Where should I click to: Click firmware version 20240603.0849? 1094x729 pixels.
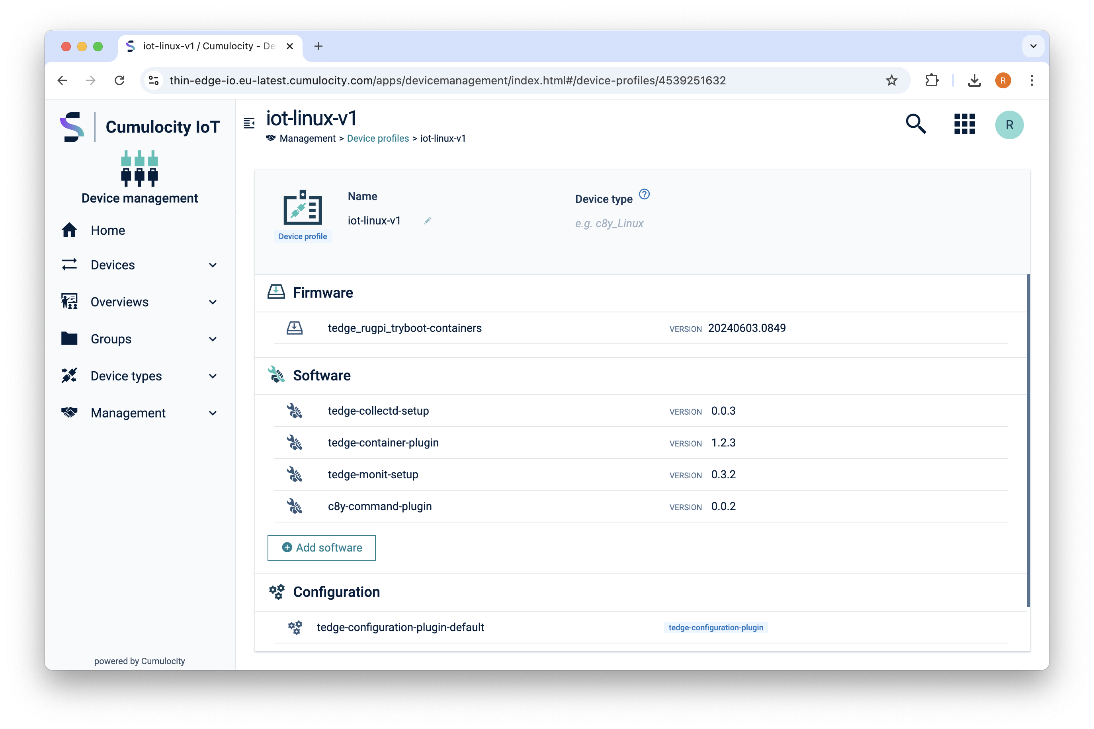coord(746,328)
